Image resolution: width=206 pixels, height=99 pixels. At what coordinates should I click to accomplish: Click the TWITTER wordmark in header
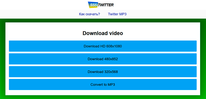[106, 5]
